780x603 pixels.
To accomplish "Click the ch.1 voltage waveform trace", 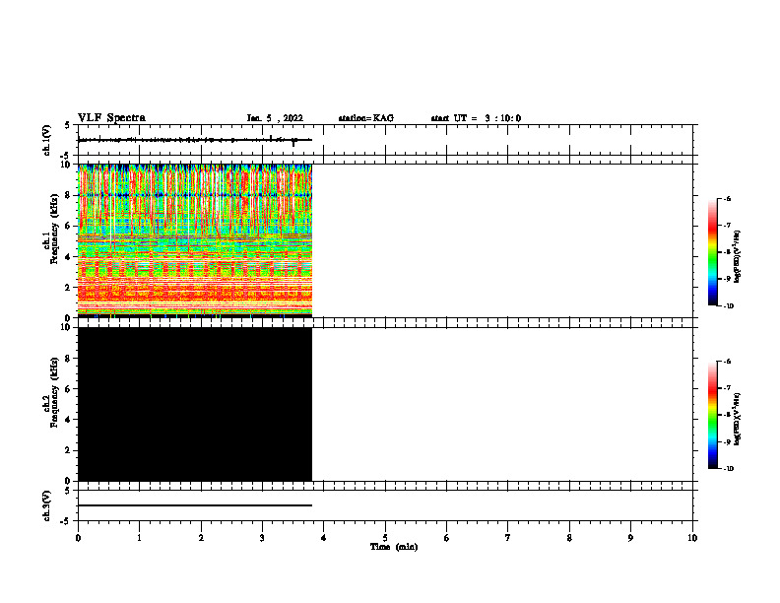I will click(195, 140).
